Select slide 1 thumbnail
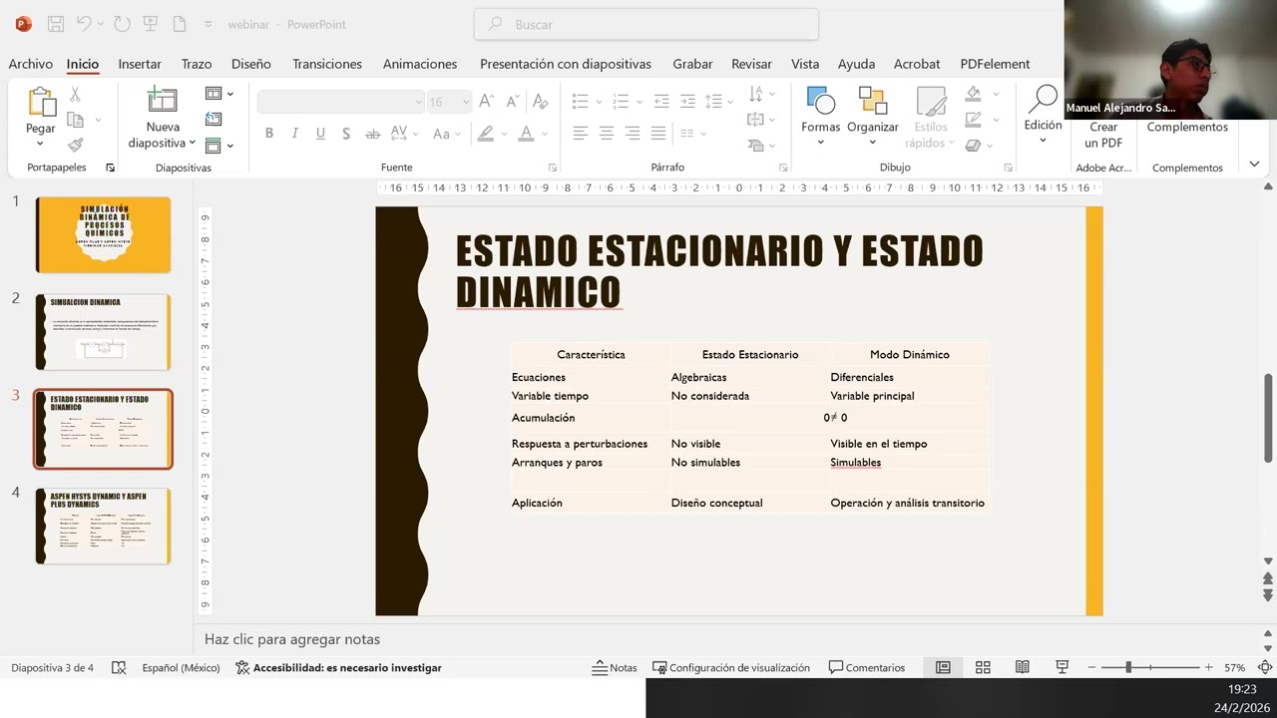This screenshot has width=1277, height=718. pyautogui.click(x=103, y=234)
